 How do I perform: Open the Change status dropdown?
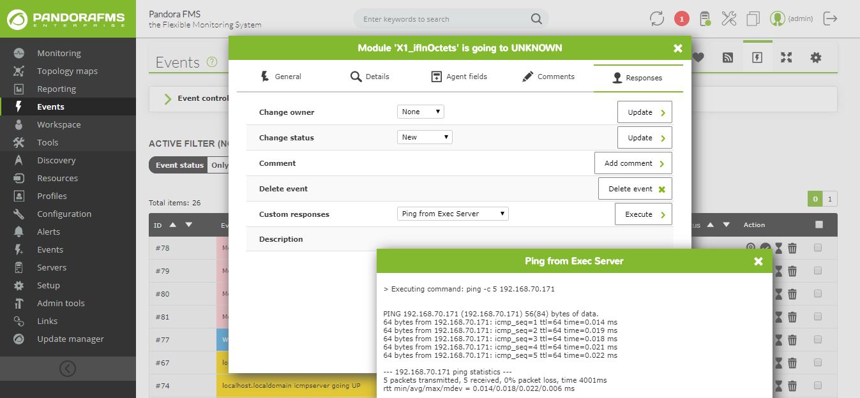tap(425, 137)
